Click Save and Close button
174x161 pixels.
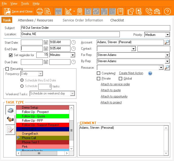(x=18, y=11)
